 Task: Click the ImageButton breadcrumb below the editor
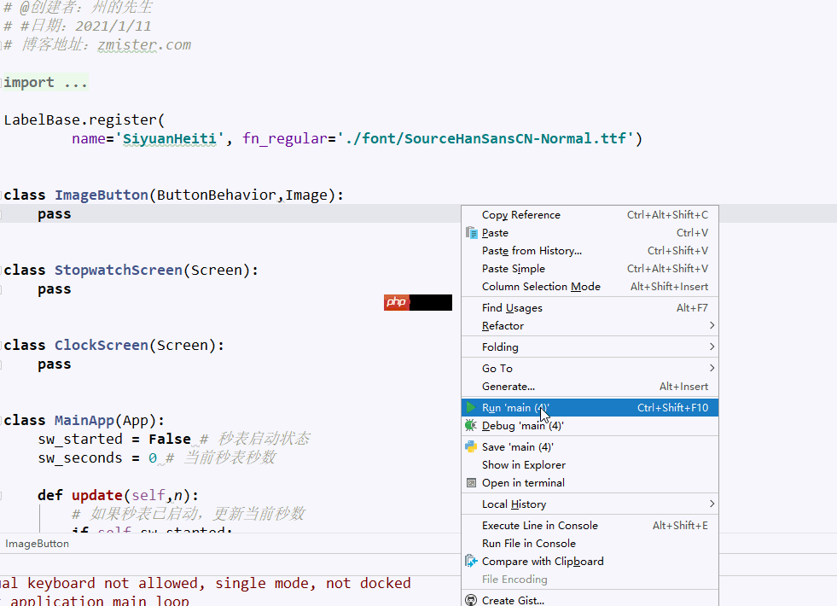(37, 544)
